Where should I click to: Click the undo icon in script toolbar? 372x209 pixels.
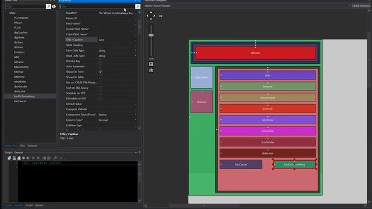click(x=23, y=158)
